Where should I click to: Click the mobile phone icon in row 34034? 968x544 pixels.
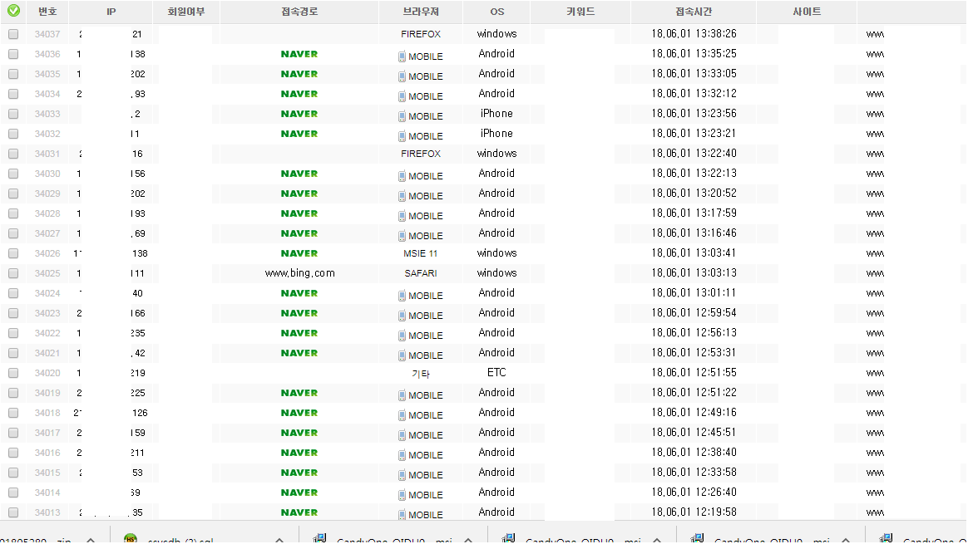(x=402, y=96)
